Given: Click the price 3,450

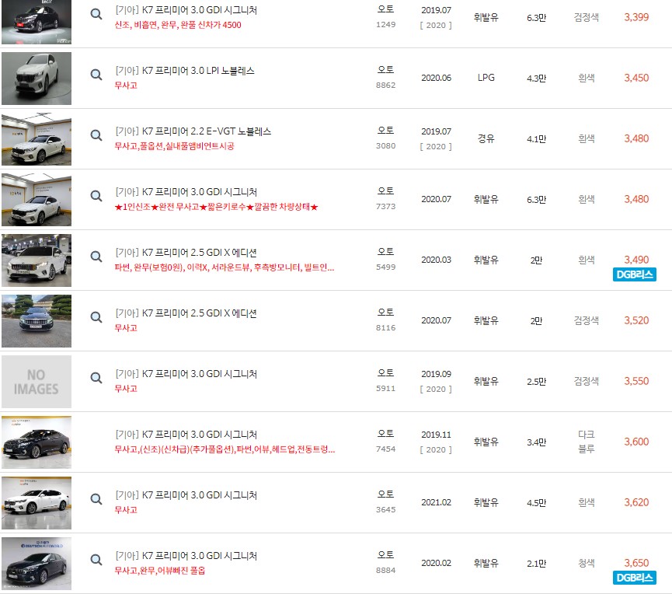Looking at the screenshot, I should [x=636, y=78].
